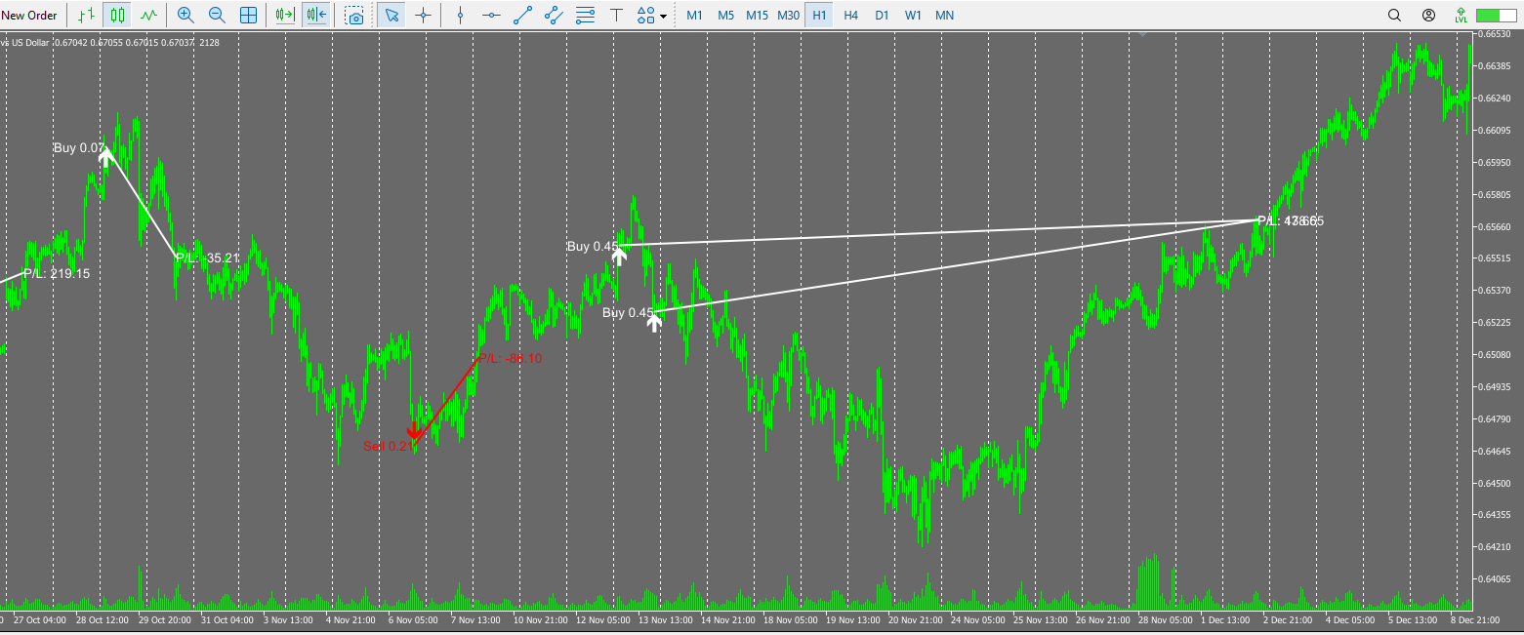
Task: Switch timeframe to D1
Action: 882,15
